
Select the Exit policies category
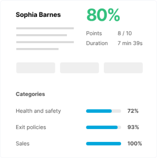(x=31, y=127)
